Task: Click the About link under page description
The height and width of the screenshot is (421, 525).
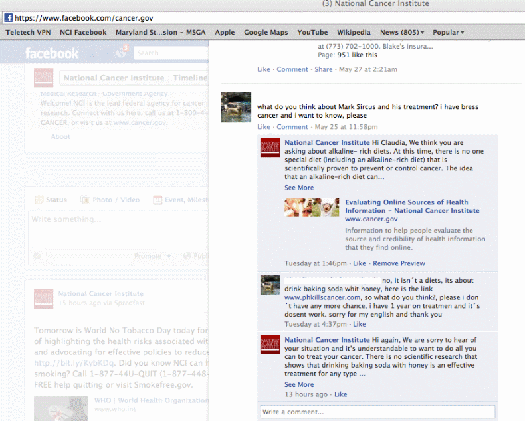Action: tap(60, 136)
